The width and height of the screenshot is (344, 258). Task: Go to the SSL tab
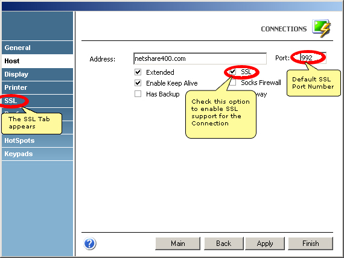(x=37, y=101)
